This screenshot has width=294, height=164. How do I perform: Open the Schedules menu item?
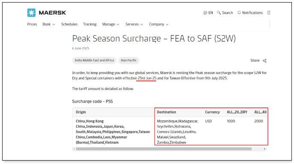[69, 24]
